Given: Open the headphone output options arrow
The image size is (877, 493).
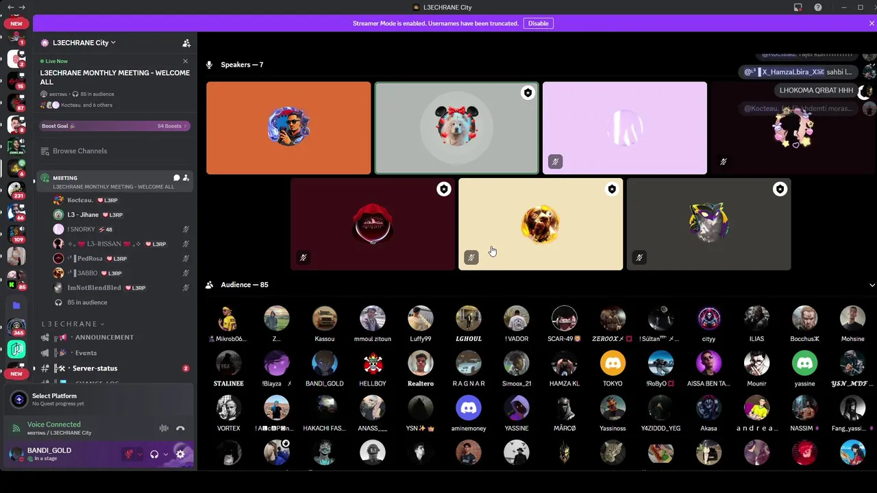Looking at the screenshot, I should [166, 454].
